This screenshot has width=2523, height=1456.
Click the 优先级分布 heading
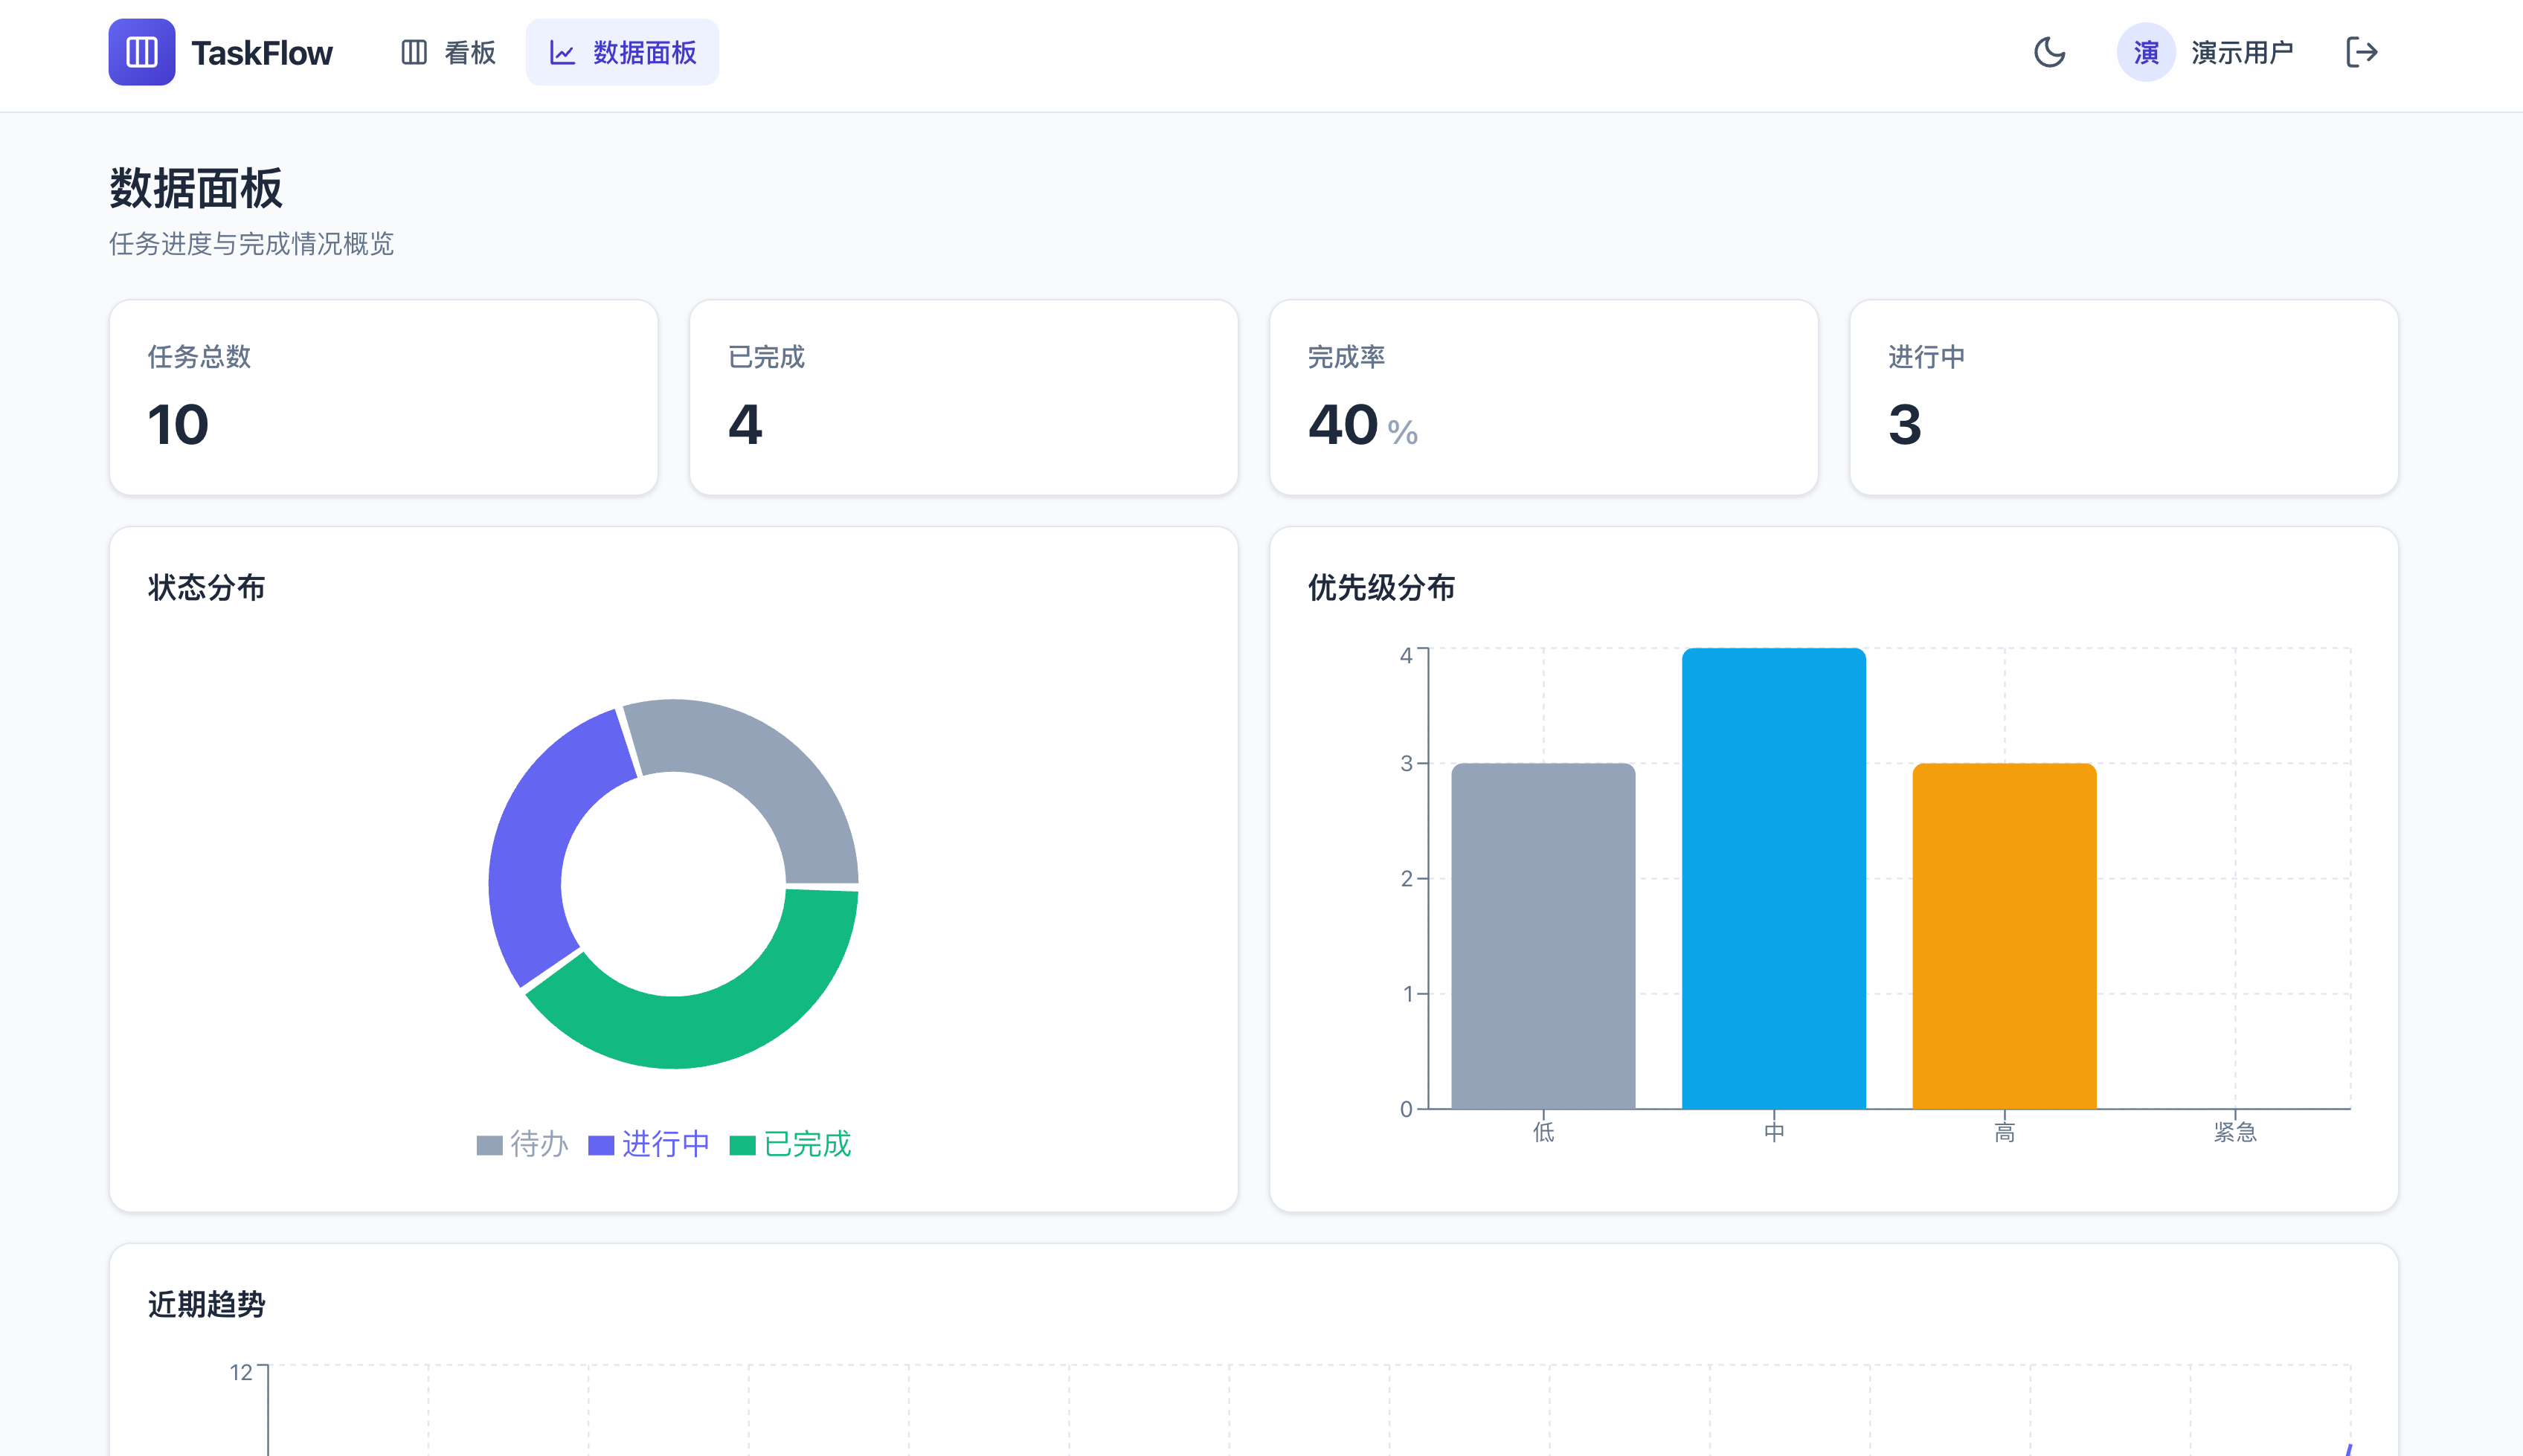point(1381,587)
